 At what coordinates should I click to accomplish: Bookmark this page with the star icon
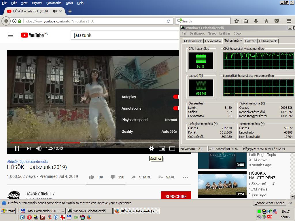(x=237, y=21)
